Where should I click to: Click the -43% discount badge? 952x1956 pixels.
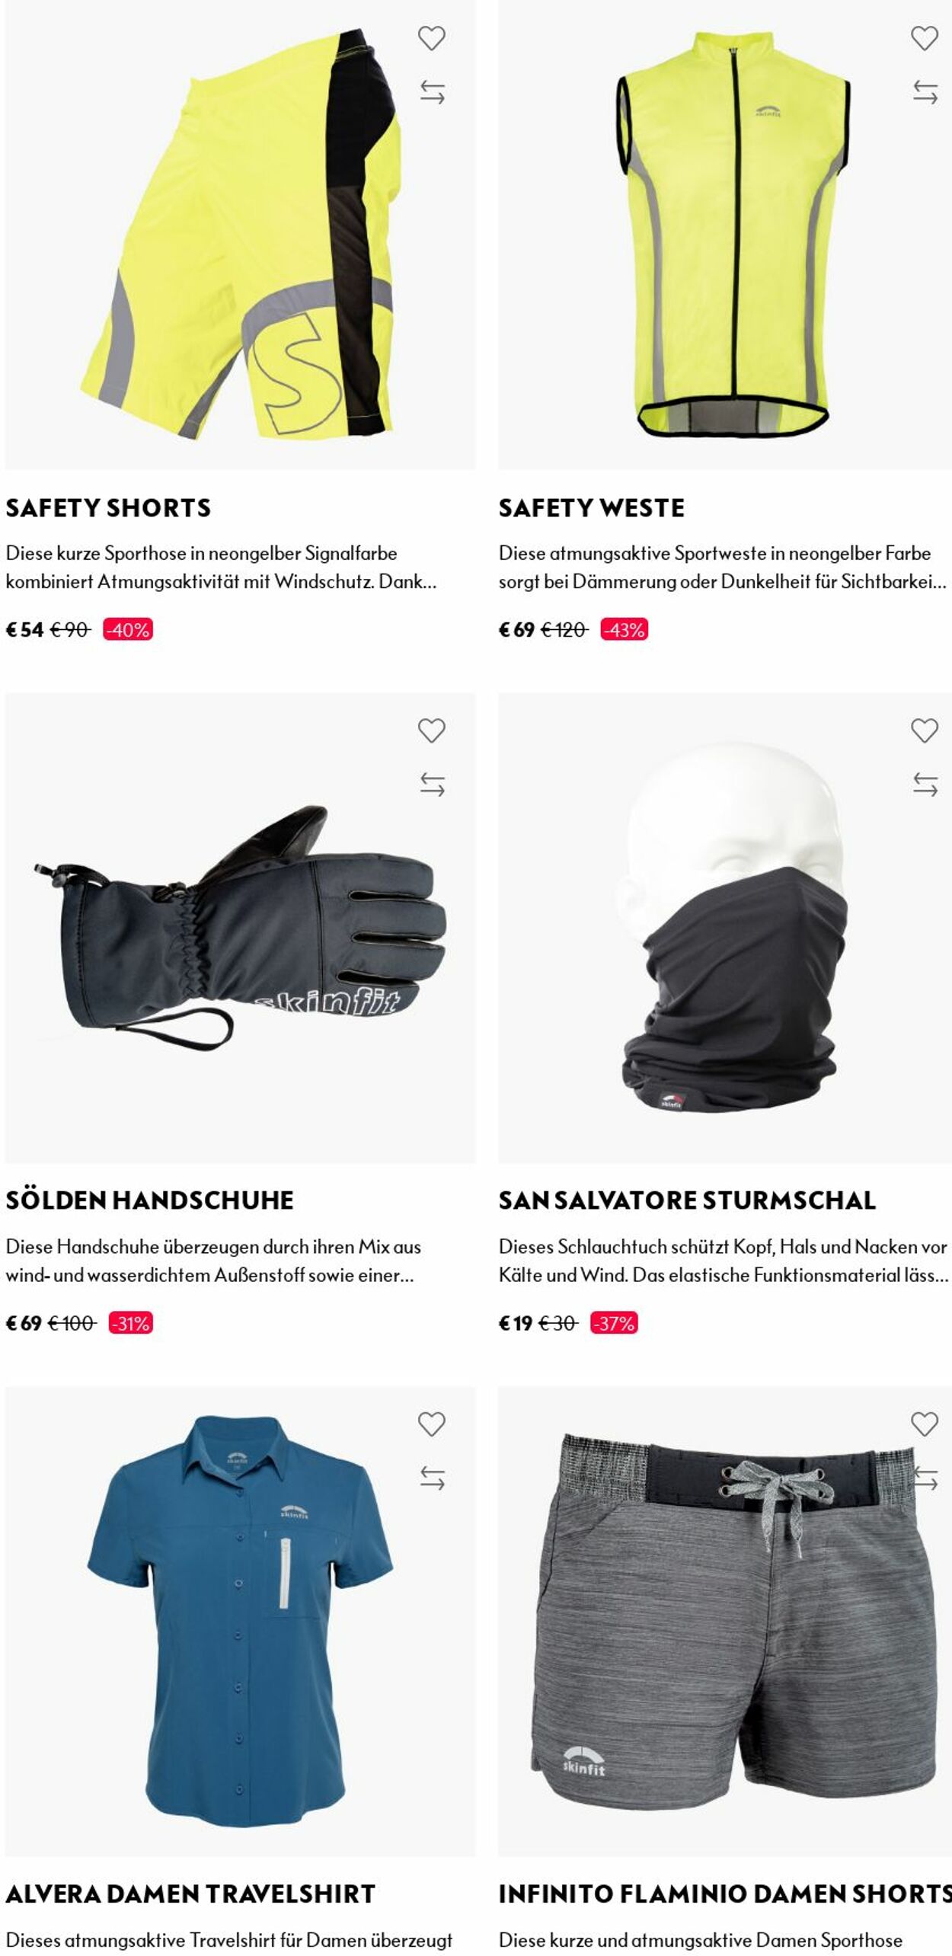pos(624,630)
